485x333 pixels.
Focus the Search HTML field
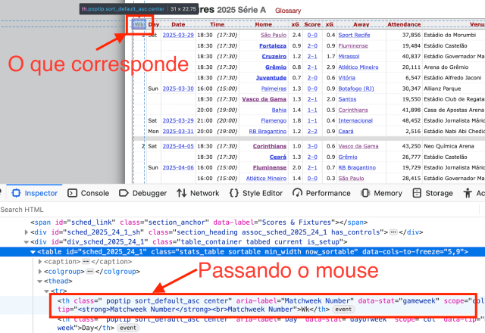[x=238, y=210]
